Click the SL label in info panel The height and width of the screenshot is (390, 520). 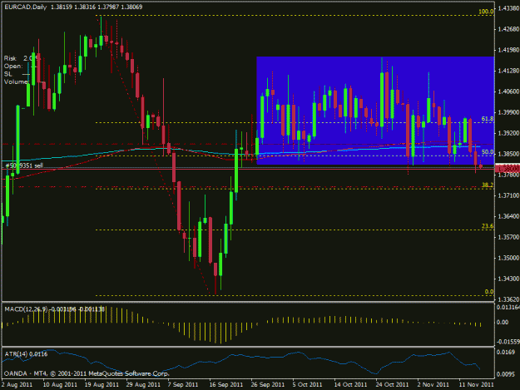[8, 74]
